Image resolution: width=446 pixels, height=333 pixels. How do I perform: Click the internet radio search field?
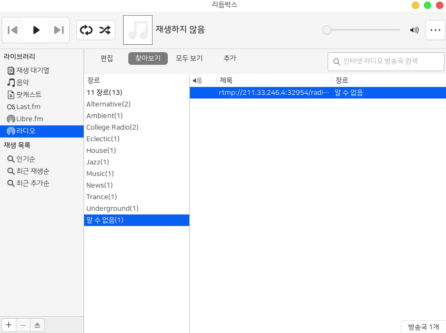pyautogui.click(x=387, y=61)
